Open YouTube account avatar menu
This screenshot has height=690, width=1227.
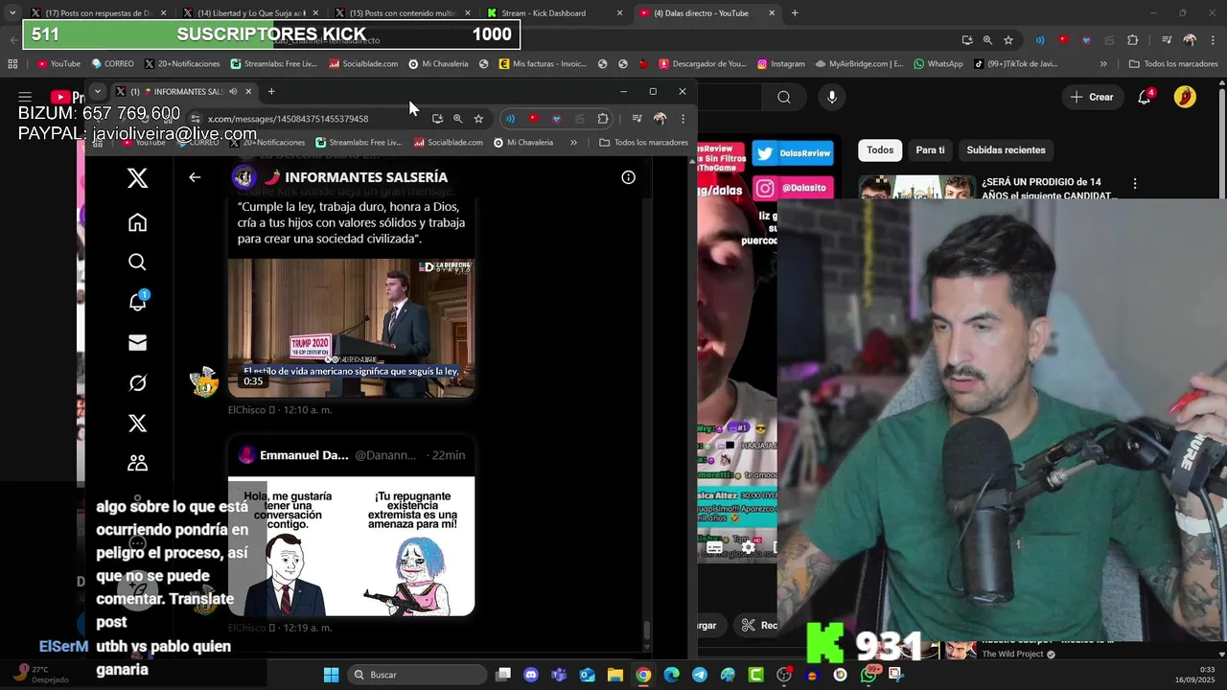(x=1185, y=97)
